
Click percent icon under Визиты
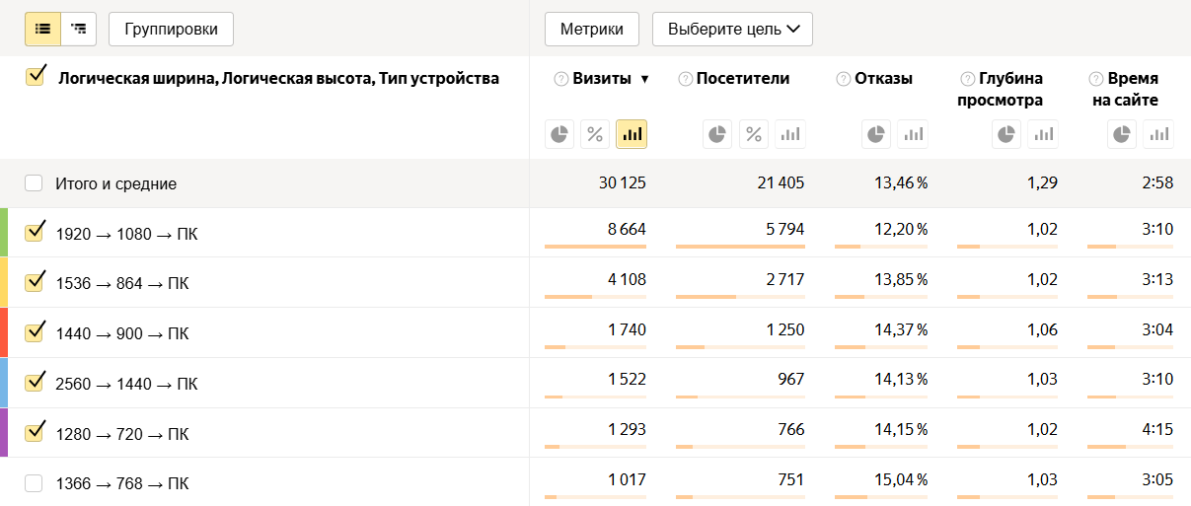point(595,134)
